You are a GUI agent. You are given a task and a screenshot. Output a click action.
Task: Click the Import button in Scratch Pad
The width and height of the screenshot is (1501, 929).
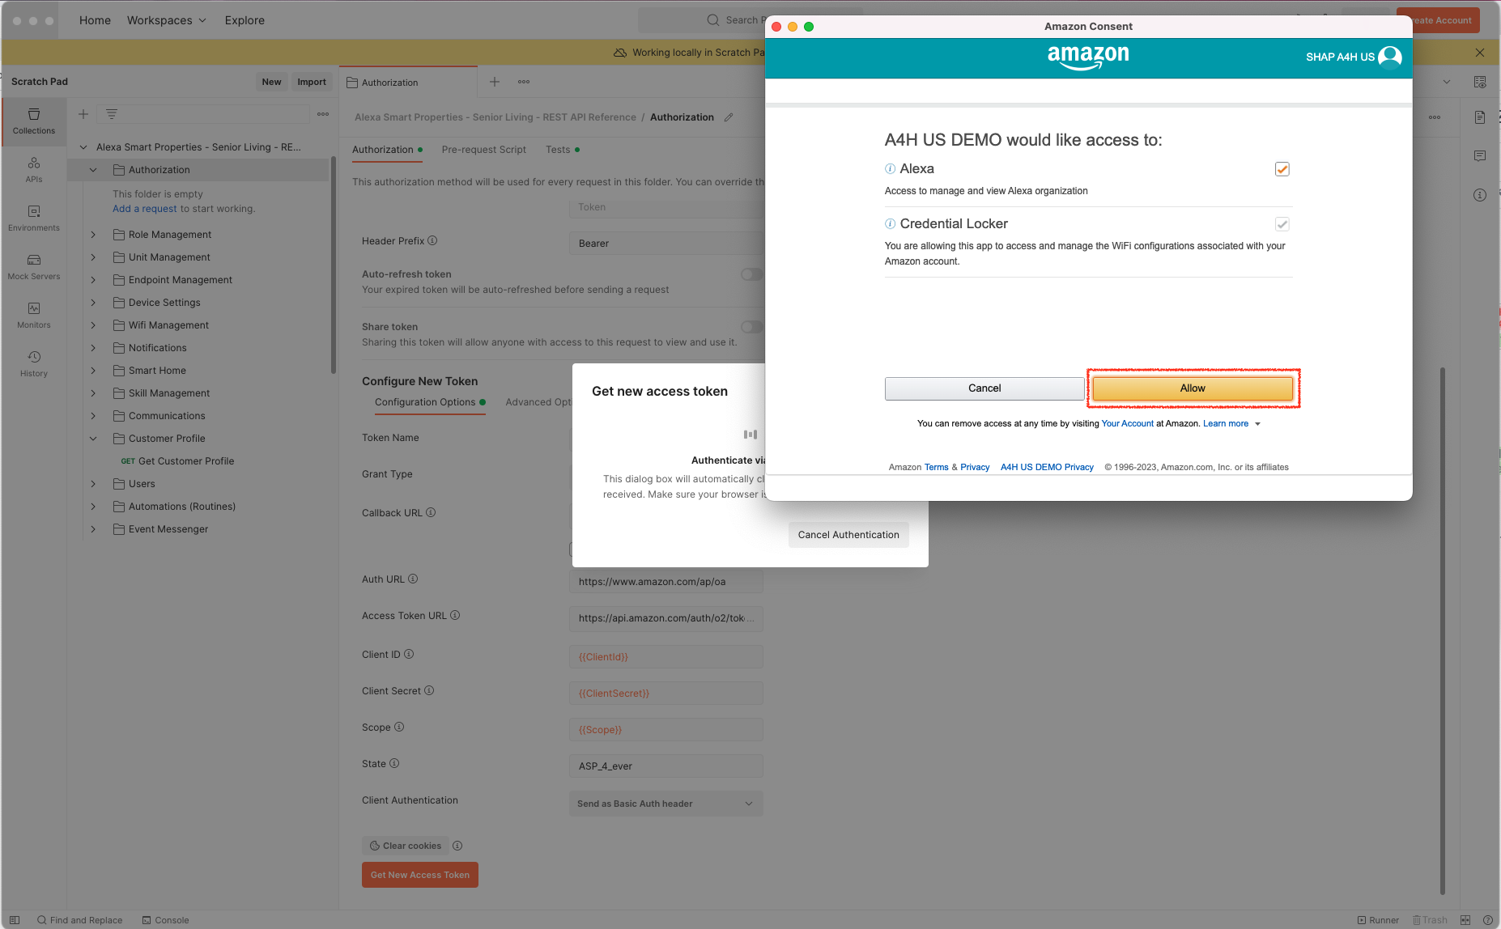point(312,82)
